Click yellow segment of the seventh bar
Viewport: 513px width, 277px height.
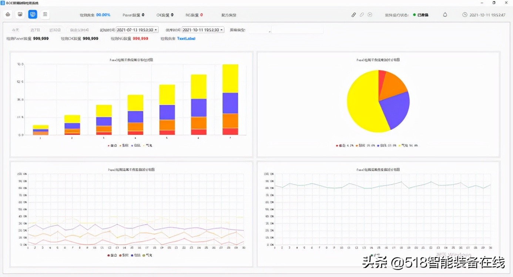tap(230, 78)
